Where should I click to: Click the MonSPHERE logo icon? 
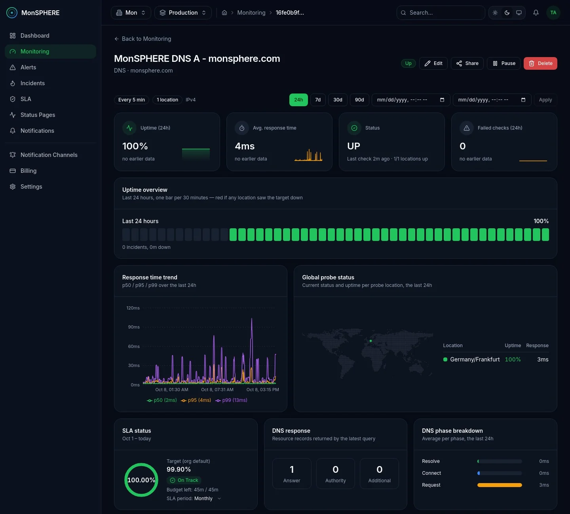click(12, 13)
